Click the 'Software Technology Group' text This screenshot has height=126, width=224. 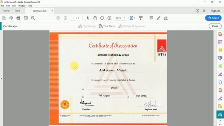113,55
